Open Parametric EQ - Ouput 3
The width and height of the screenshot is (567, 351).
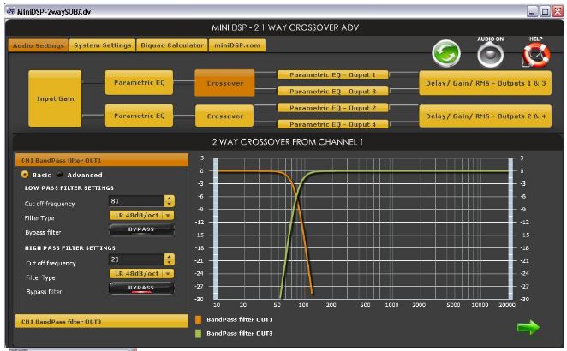pos(332,92)
